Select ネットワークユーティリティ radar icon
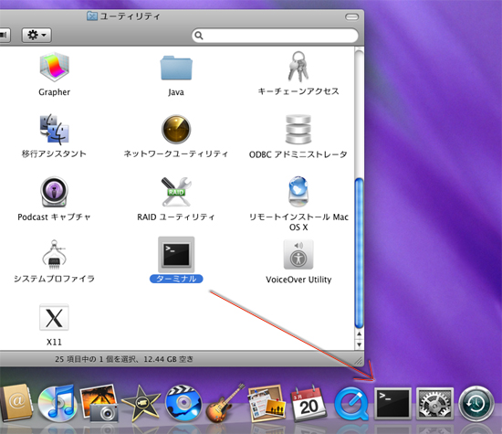The height and width of the screenshot is (434, 502). pyautogui.click(x=176, y=129)
